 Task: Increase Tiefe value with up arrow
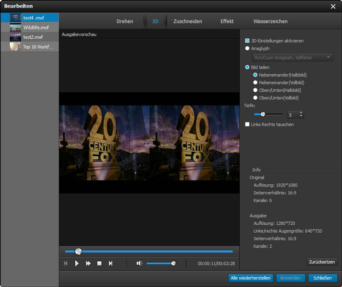click(x=301, y=112)
